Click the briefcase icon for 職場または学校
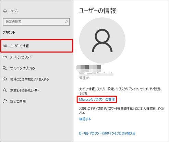 [5, 79]
